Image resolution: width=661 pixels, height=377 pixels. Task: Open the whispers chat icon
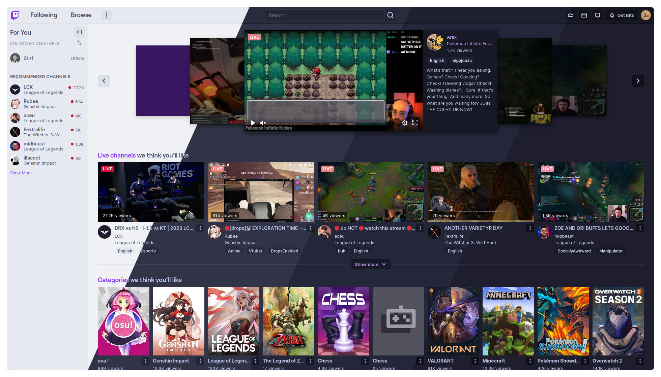click(x=598, y=15)
